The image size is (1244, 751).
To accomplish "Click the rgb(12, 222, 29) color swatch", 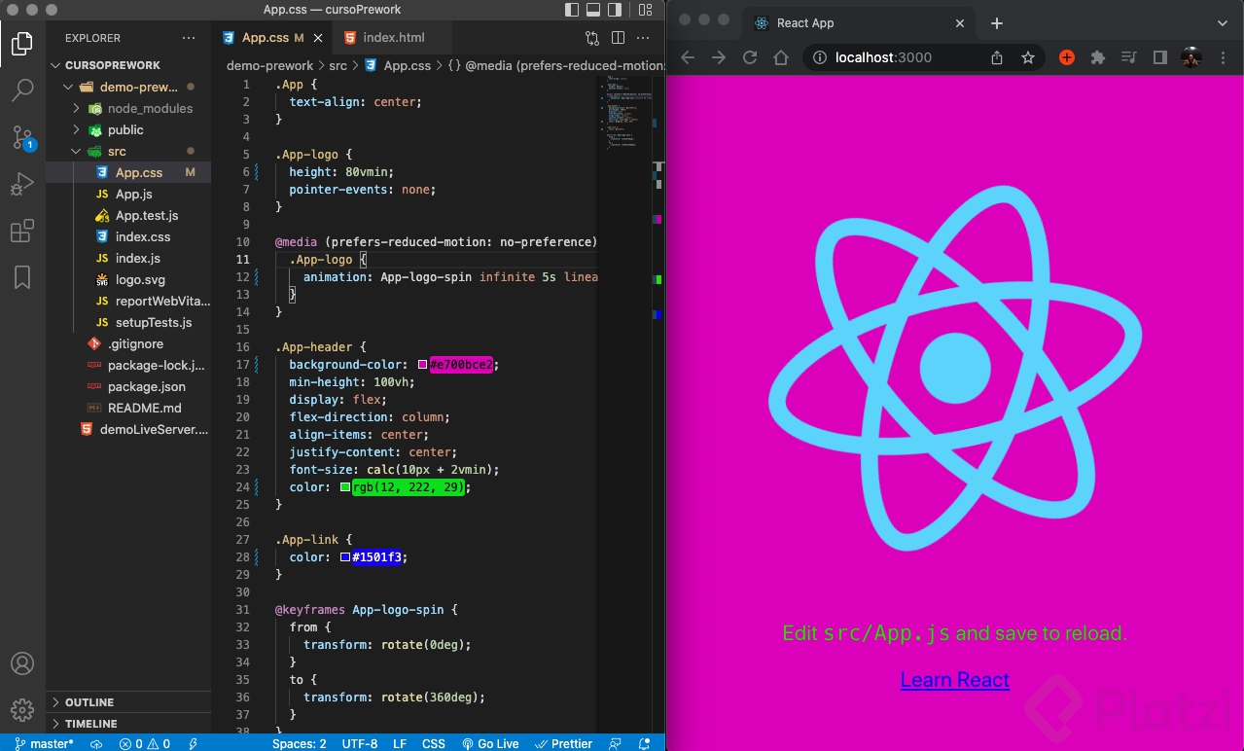I will [345, 487].
